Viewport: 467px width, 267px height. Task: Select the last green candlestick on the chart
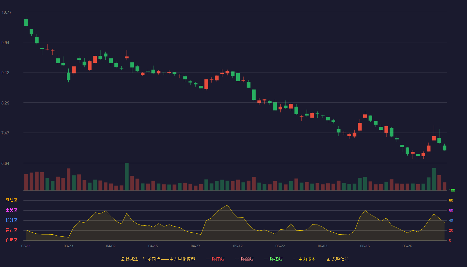click(445, 148)
